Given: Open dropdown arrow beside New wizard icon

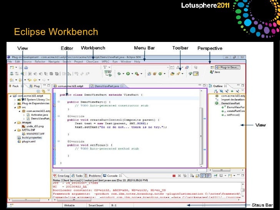Looking at the screenshot, I should click(x=16, y=68).
